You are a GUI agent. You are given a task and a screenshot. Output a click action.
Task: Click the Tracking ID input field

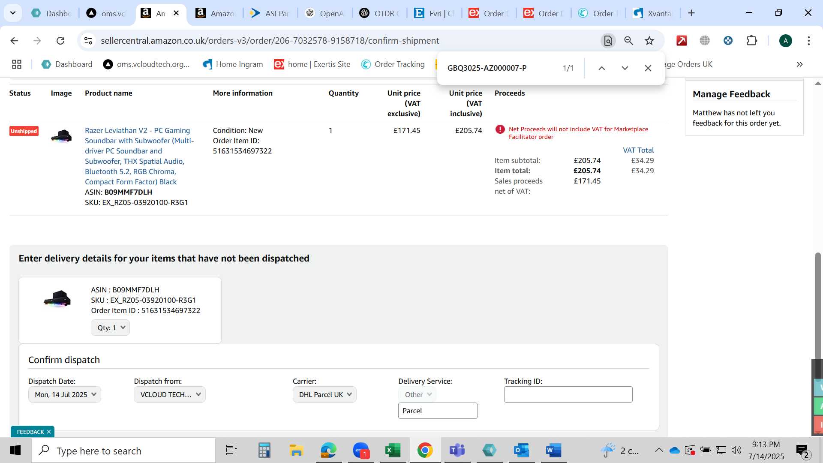[568, 394]
